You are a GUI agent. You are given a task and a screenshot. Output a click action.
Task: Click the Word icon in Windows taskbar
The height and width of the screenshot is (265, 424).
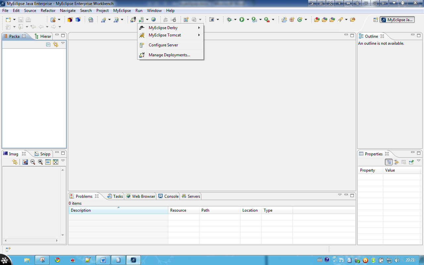(x=103, y=260)
